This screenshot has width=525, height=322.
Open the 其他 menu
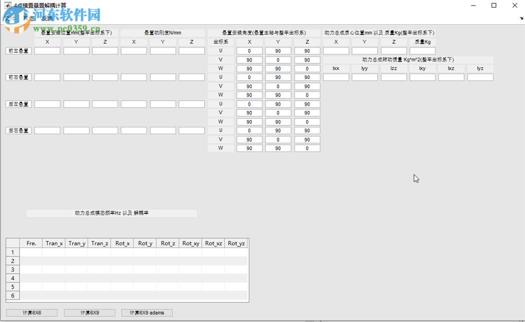coord(29,18)
